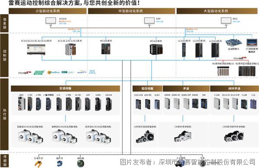Click the L6RS servo drive image

pos(98,104)
